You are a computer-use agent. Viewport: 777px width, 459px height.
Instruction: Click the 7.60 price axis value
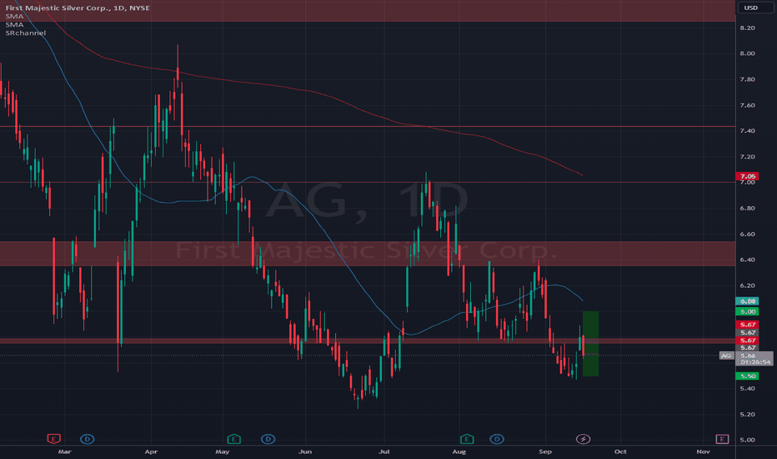(747, 105)
